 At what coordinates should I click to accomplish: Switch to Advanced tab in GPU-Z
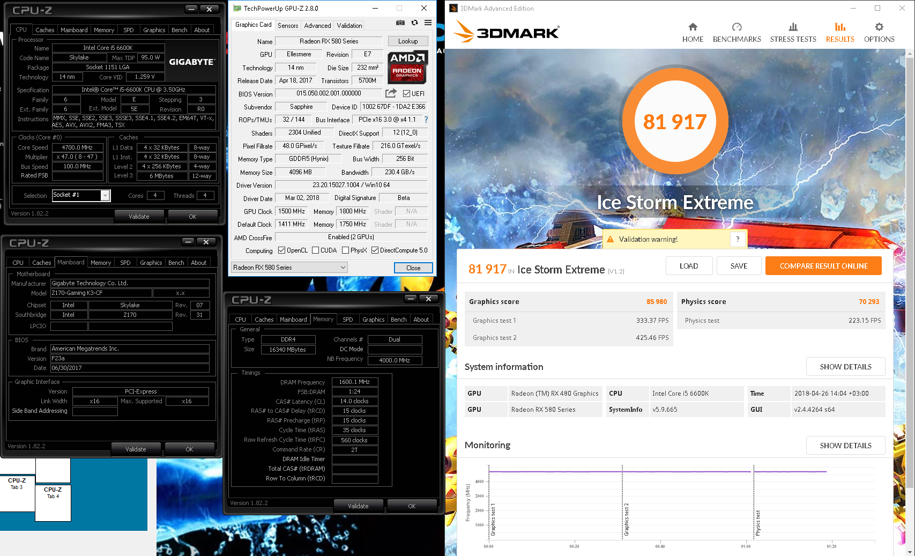click(317, 25)
